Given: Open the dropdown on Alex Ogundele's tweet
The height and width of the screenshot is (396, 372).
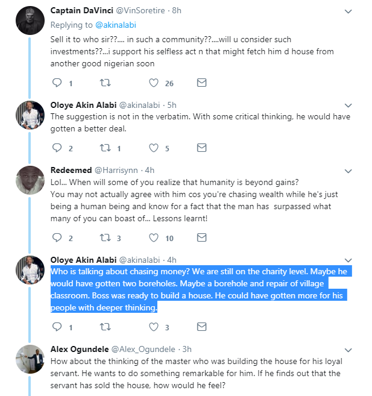Looking at the screenshot, I should 348,350.
